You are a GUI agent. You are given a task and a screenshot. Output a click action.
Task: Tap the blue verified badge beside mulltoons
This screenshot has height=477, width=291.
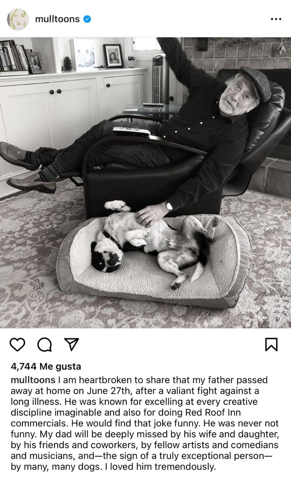(87, 19)
